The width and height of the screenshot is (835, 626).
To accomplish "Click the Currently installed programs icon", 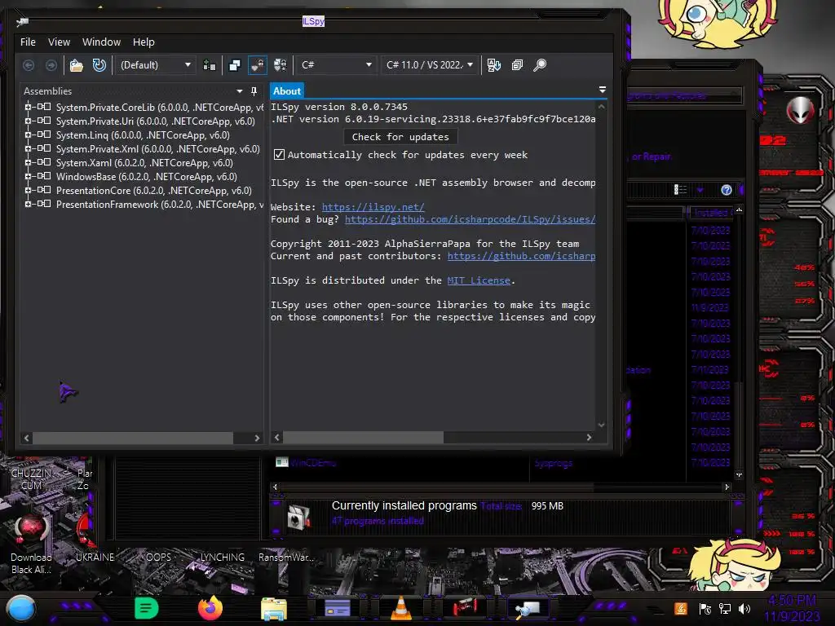I will [x=298, y=517].
